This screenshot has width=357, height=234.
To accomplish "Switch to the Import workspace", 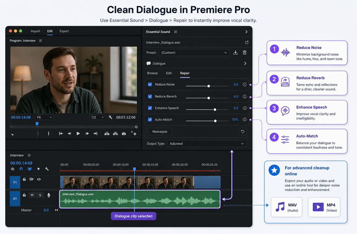I will pos(35,31).
